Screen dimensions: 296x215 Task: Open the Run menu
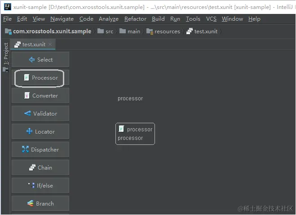175,19
